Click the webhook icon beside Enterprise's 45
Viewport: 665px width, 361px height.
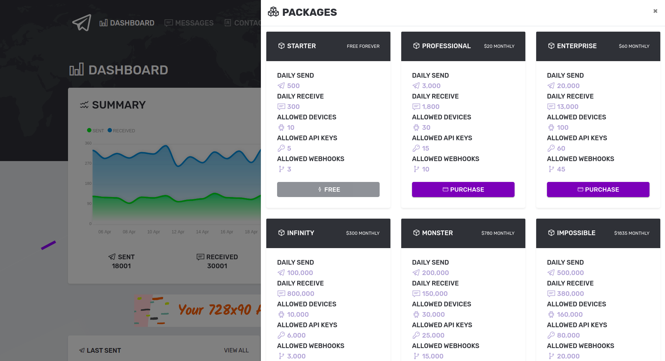click(551, 169)
